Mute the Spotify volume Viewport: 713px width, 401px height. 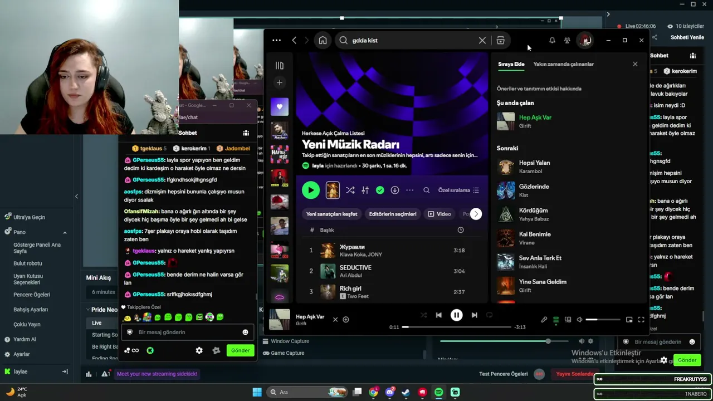[579, 320]
